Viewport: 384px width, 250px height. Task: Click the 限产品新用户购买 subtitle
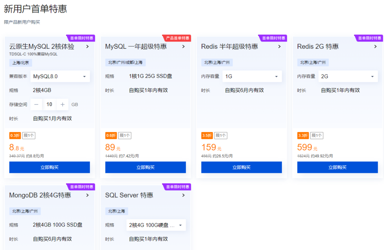[22, 22]
